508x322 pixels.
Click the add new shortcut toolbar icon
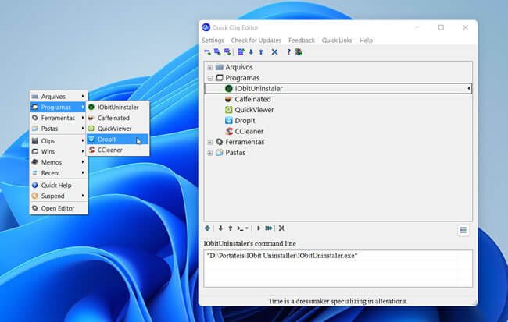coord(227,52)
